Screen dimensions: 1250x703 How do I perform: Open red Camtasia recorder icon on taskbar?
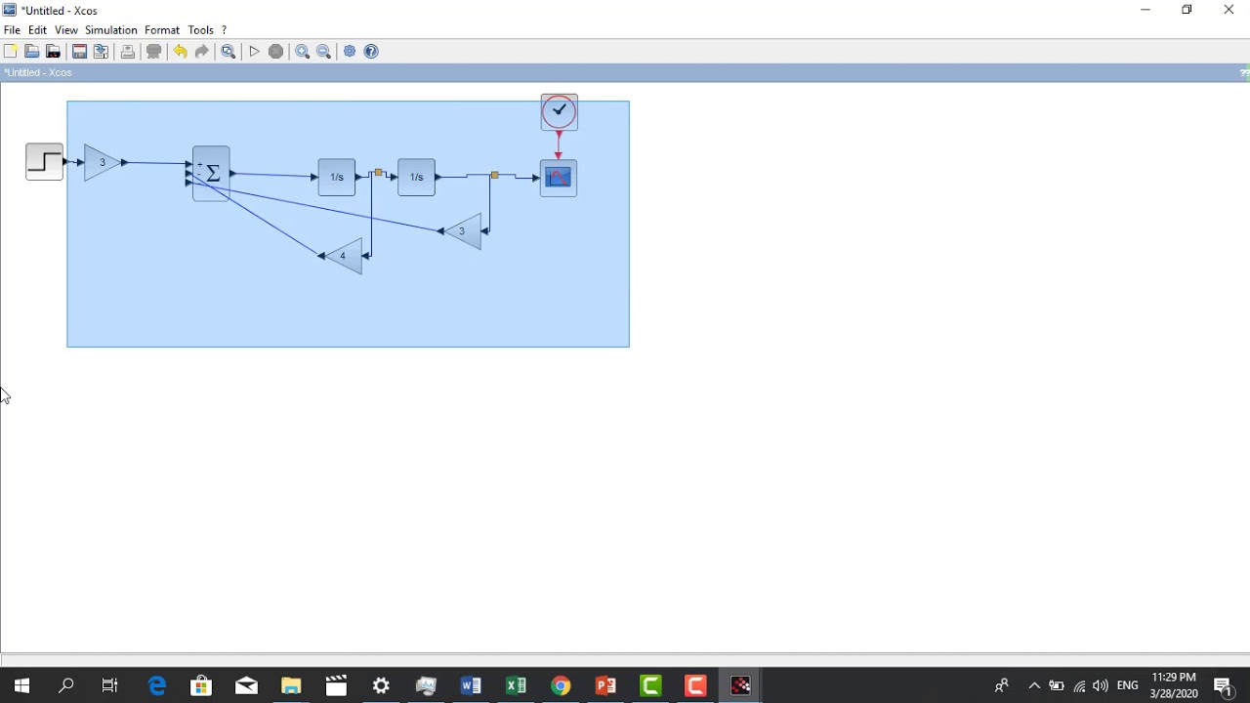(x=695, y=686)
